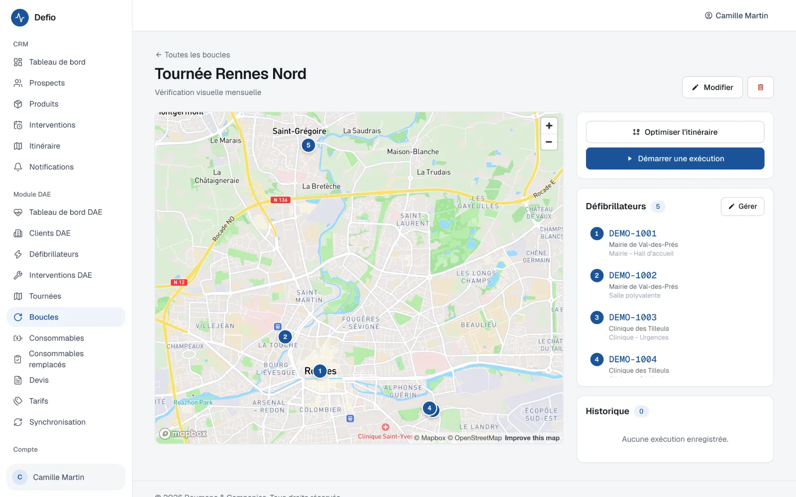Open Camille Martin user menu in header
This screenshot has width=796, height=497.
pyautogui.click(x=736, y=15)
